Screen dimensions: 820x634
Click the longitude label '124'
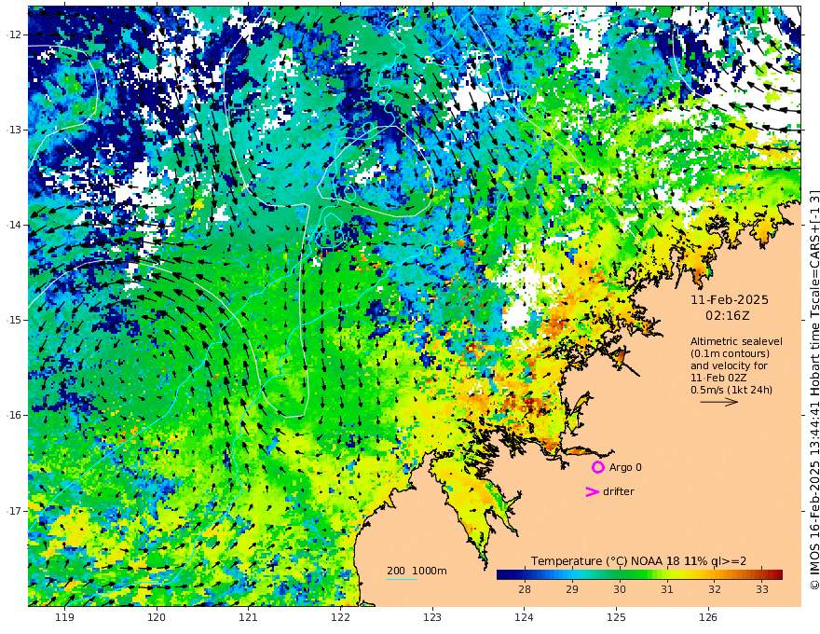coord(524,618)
